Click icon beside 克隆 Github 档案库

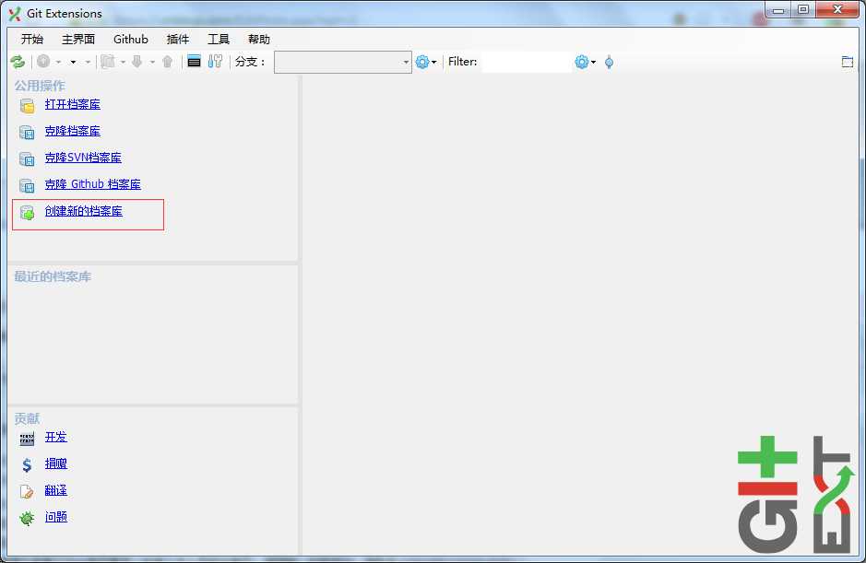pyautogui.click(x=27, y=185)
